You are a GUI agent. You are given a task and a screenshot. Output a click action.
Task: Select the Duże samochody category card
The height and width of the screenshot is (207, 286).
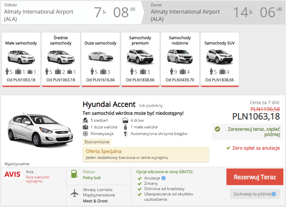[x=101, y=59]
